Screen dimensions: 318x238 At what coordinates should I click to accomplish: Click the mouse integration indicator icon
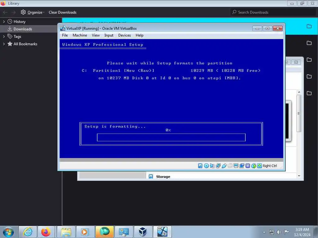tap(253, 166)
